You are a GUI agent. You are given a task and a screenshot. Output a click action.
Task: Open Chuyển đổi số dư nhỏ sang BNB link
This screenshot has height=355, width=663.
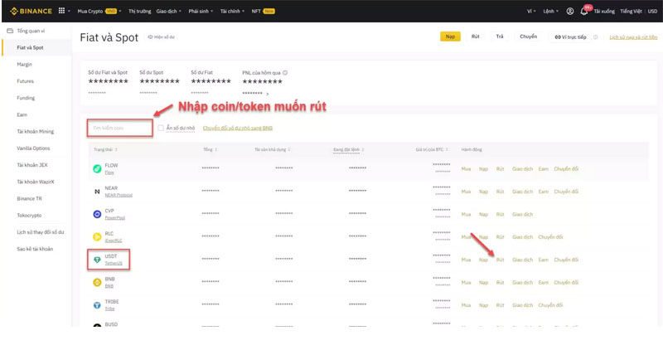pos(238,129)
